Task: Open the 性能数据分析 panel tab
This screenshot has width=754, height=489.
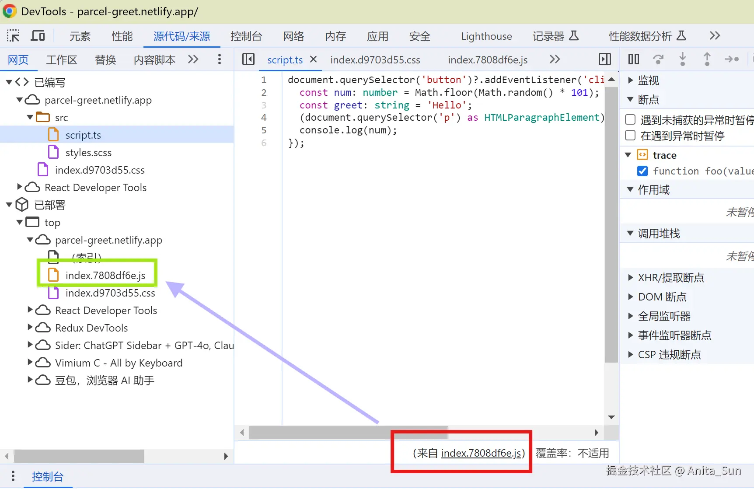Action: tap(647, 36)
